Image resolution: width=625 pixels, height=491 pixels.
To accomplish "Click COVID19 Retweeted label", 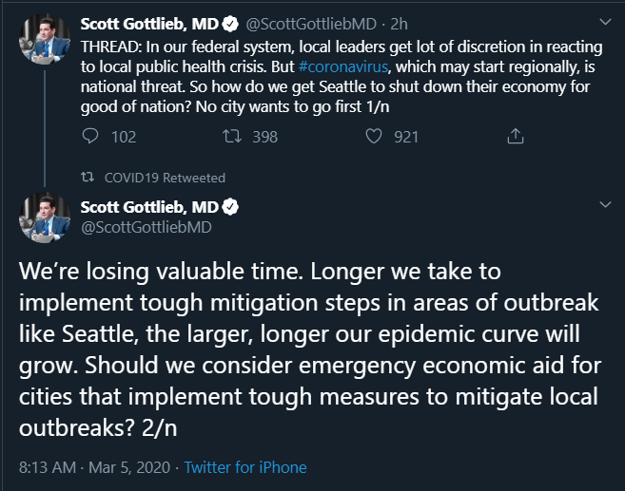I will click(x=165, y=178).
